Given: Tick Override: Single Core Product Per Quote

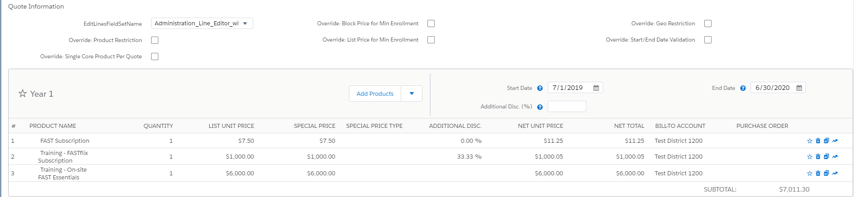Looking at the screenshot, I should [x=155, y=56].
